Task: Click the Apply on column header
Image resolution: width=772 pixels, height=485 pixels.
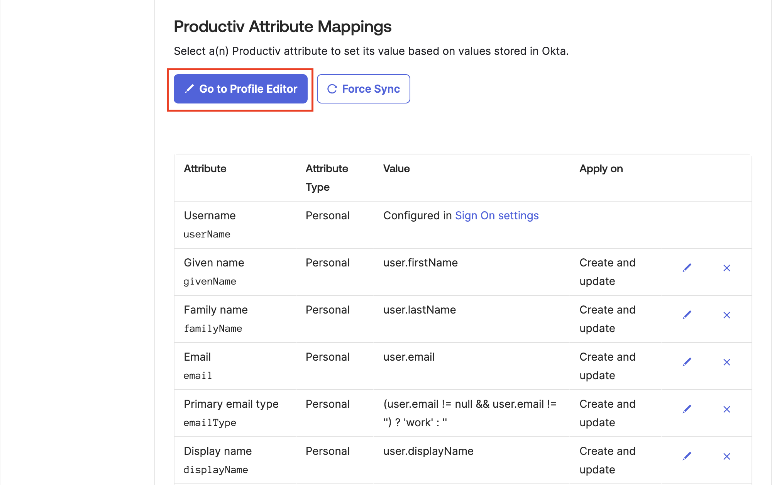Action: pos(601,169)
